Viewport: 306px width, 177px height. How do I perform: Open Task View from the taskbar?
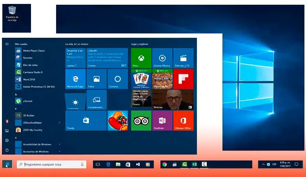[x=98, y=164]
